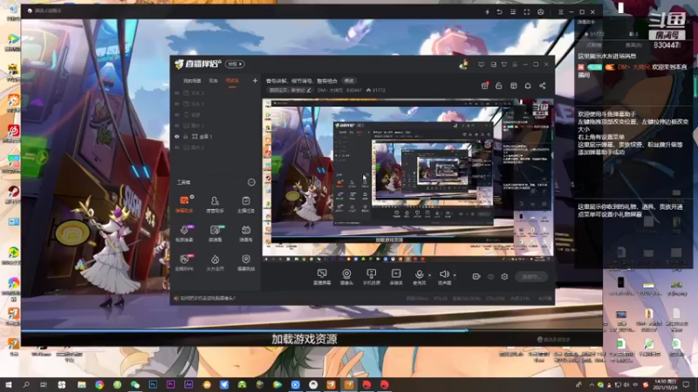Open the 弹幕助手 danmu helper tool
698x392 pixels.
[184, 204]
